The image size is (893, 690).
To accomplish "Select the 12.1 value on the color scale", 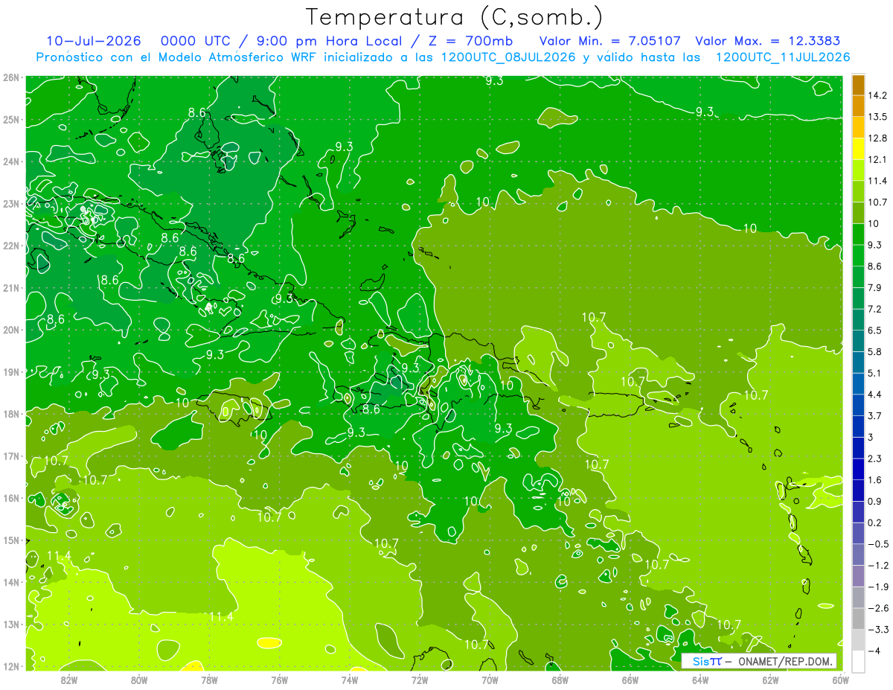I will [x=877, y=159].
